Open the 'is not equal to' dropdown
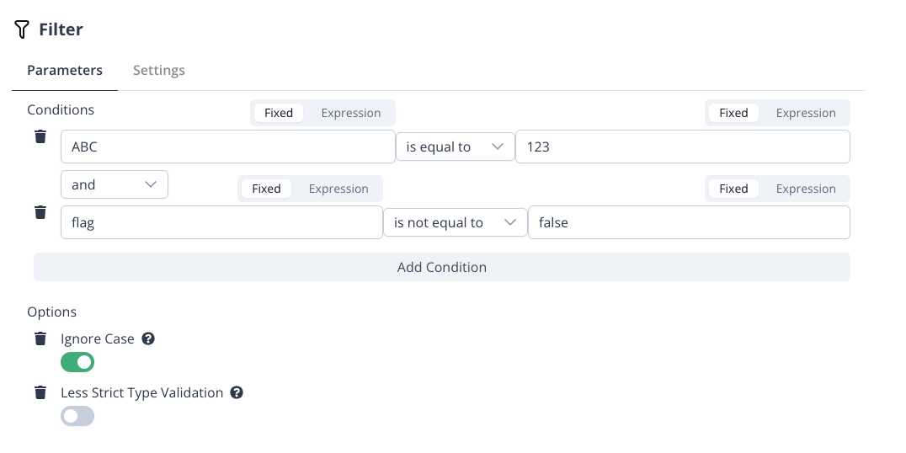Screen dimensions: 906x453 pos(455,222)
